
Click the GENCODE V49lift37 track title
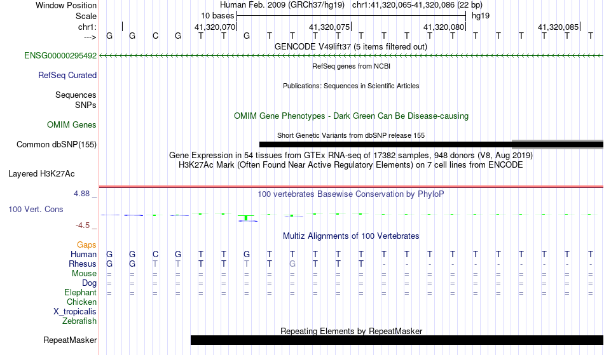point(350,47)
